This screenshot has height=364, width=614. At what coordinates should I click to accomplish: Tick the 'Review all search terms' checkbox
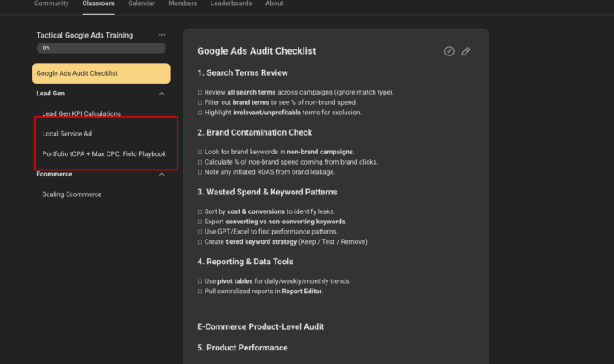[x=200, y=92]
